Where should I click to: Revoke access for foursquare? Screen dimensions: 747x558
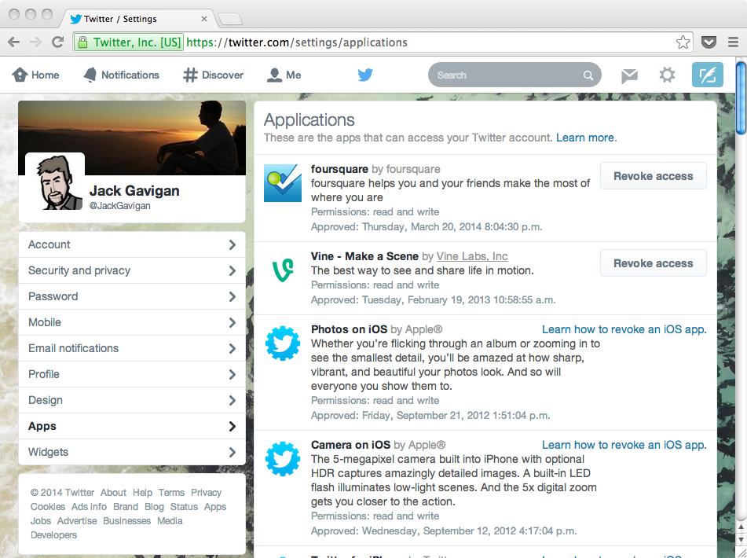653,176
